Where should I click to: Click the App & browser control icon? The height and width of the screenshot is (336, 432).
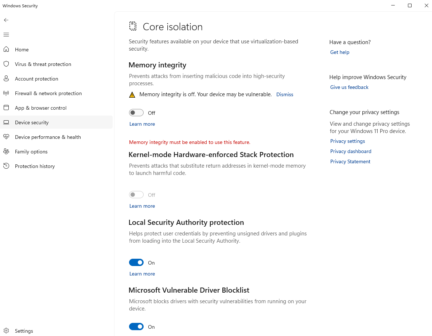pyautogui.click(x=6, y=108)
